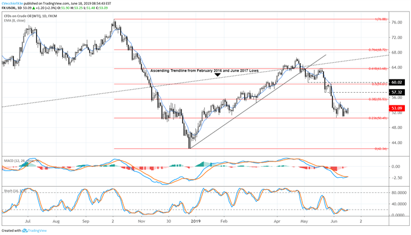Screen dimensions: 411x235
Task: Click the May time axis label
Action: 304,221
